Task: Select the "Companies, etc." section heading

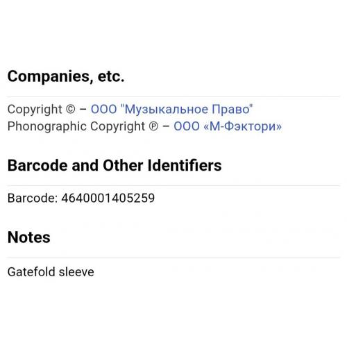Action: point(66,76)
